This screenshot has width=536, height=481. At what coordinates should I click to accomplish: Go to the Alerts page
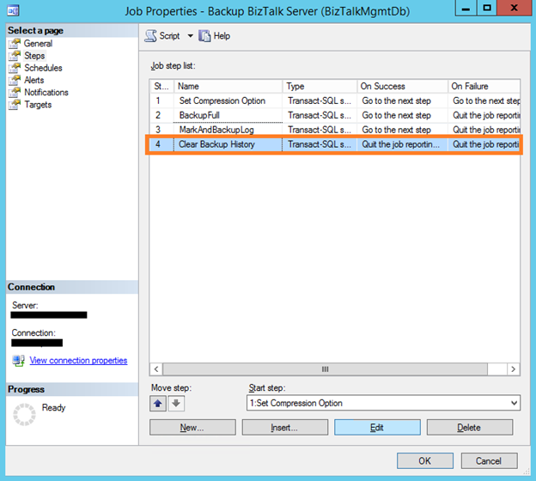pyautogui.click(x=33, y=80)
